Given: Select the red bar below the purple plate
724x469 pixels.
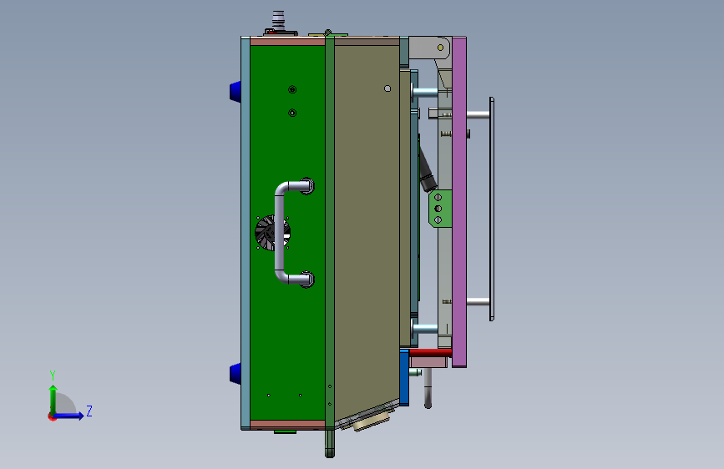Looking at the screenshot, I should pos(430,353).
